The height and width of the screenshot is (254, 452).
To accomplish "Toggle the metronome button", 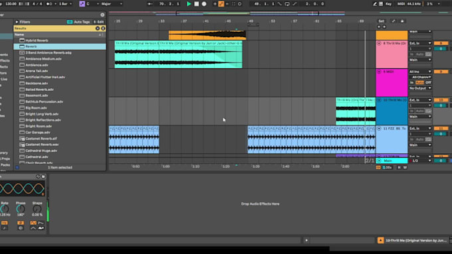I will tap(49, 4).
